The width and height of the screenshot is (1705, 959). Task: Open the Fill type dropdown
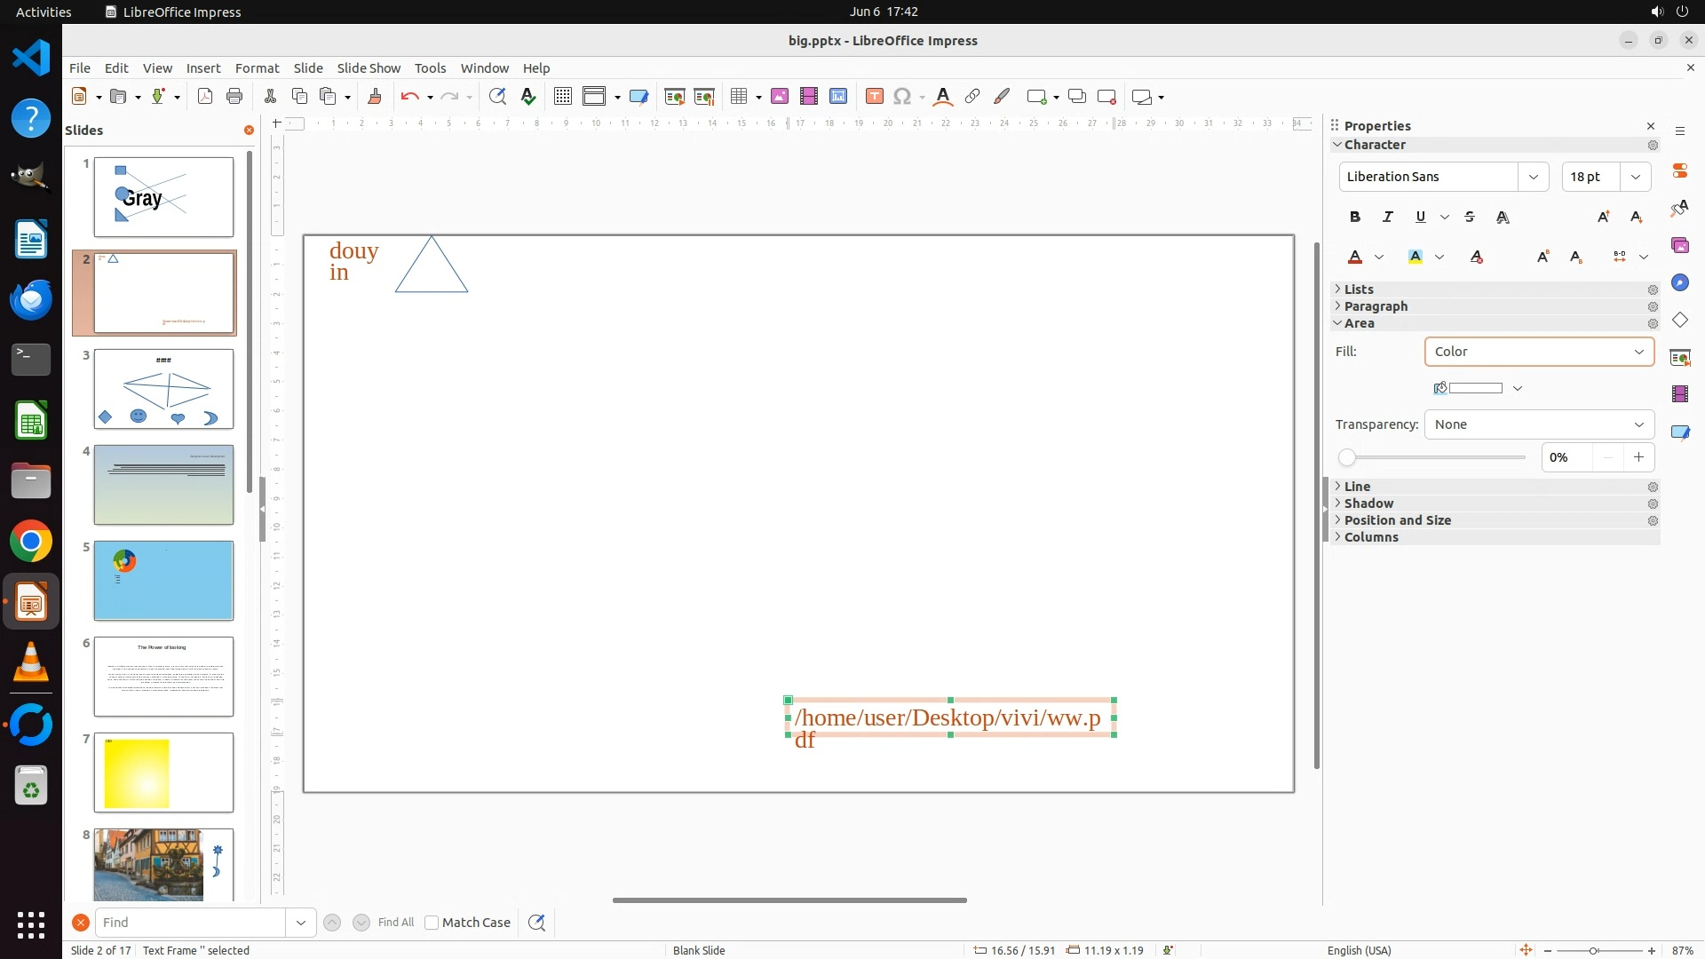pyautogui.click(x=1539, y=352)
